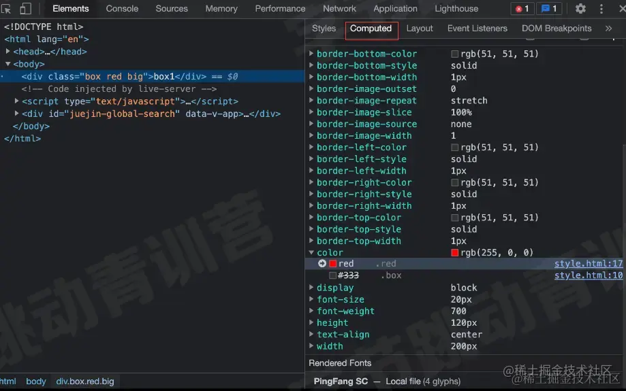Select the Computed pane tab
626x391 pixels.
point(371,29)
